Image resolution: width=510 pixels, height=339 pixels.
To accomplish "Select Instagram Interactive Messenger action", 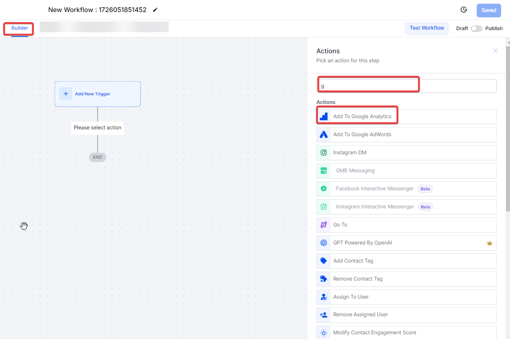I will (406, 207).
